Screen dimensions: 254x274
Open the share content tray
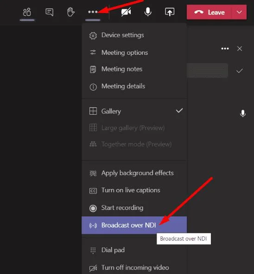tap(170, 12)
